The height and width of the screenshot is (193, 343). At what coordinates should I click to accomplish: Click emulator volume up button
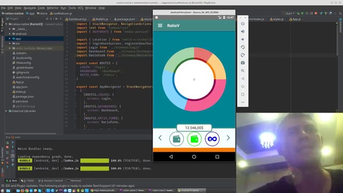point(243,32)
